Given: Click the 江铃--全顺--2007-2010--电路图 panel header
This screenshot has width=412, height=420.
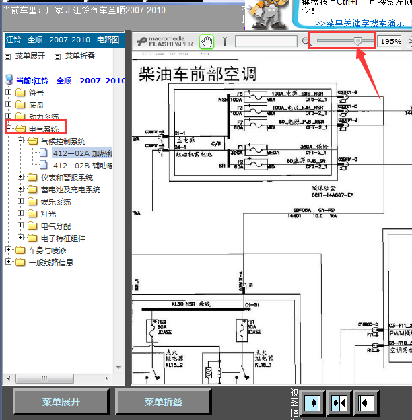Looking at the screenshot, I should coord(65,40).
